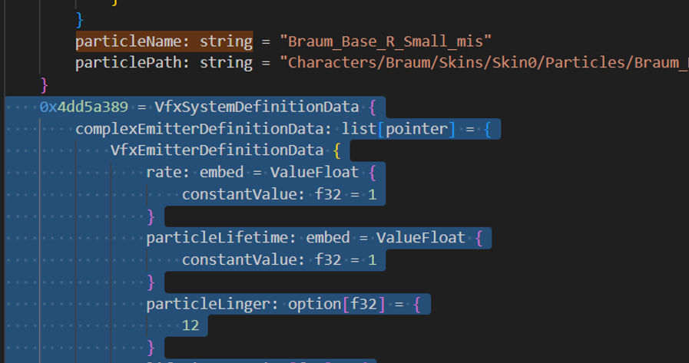Click the VfxEmitterDefinitionData class name
Viewport: 689px width, 363px height.
[x=217, y=150]
